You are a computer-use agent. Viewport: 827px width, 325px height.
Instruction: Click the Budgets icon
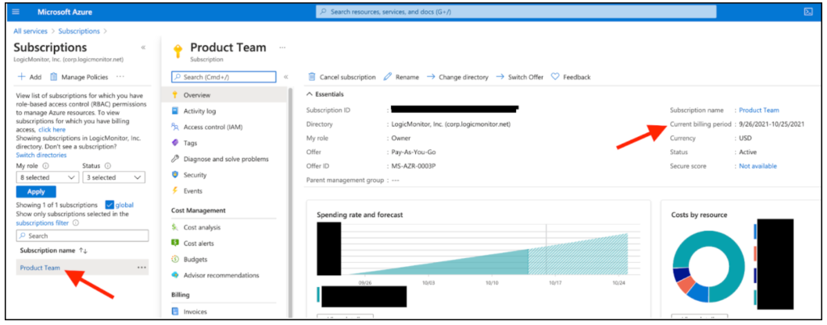click(175, 259)
